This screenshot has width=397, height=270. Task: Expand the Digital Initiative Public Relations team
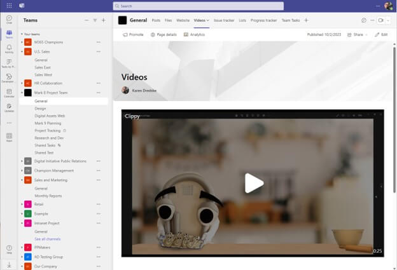click(x=22, y=161)
